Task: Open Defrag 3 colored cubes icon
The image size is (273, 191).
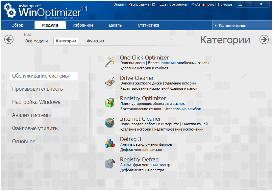Action: pyautogui.click(x=110, y=143)
